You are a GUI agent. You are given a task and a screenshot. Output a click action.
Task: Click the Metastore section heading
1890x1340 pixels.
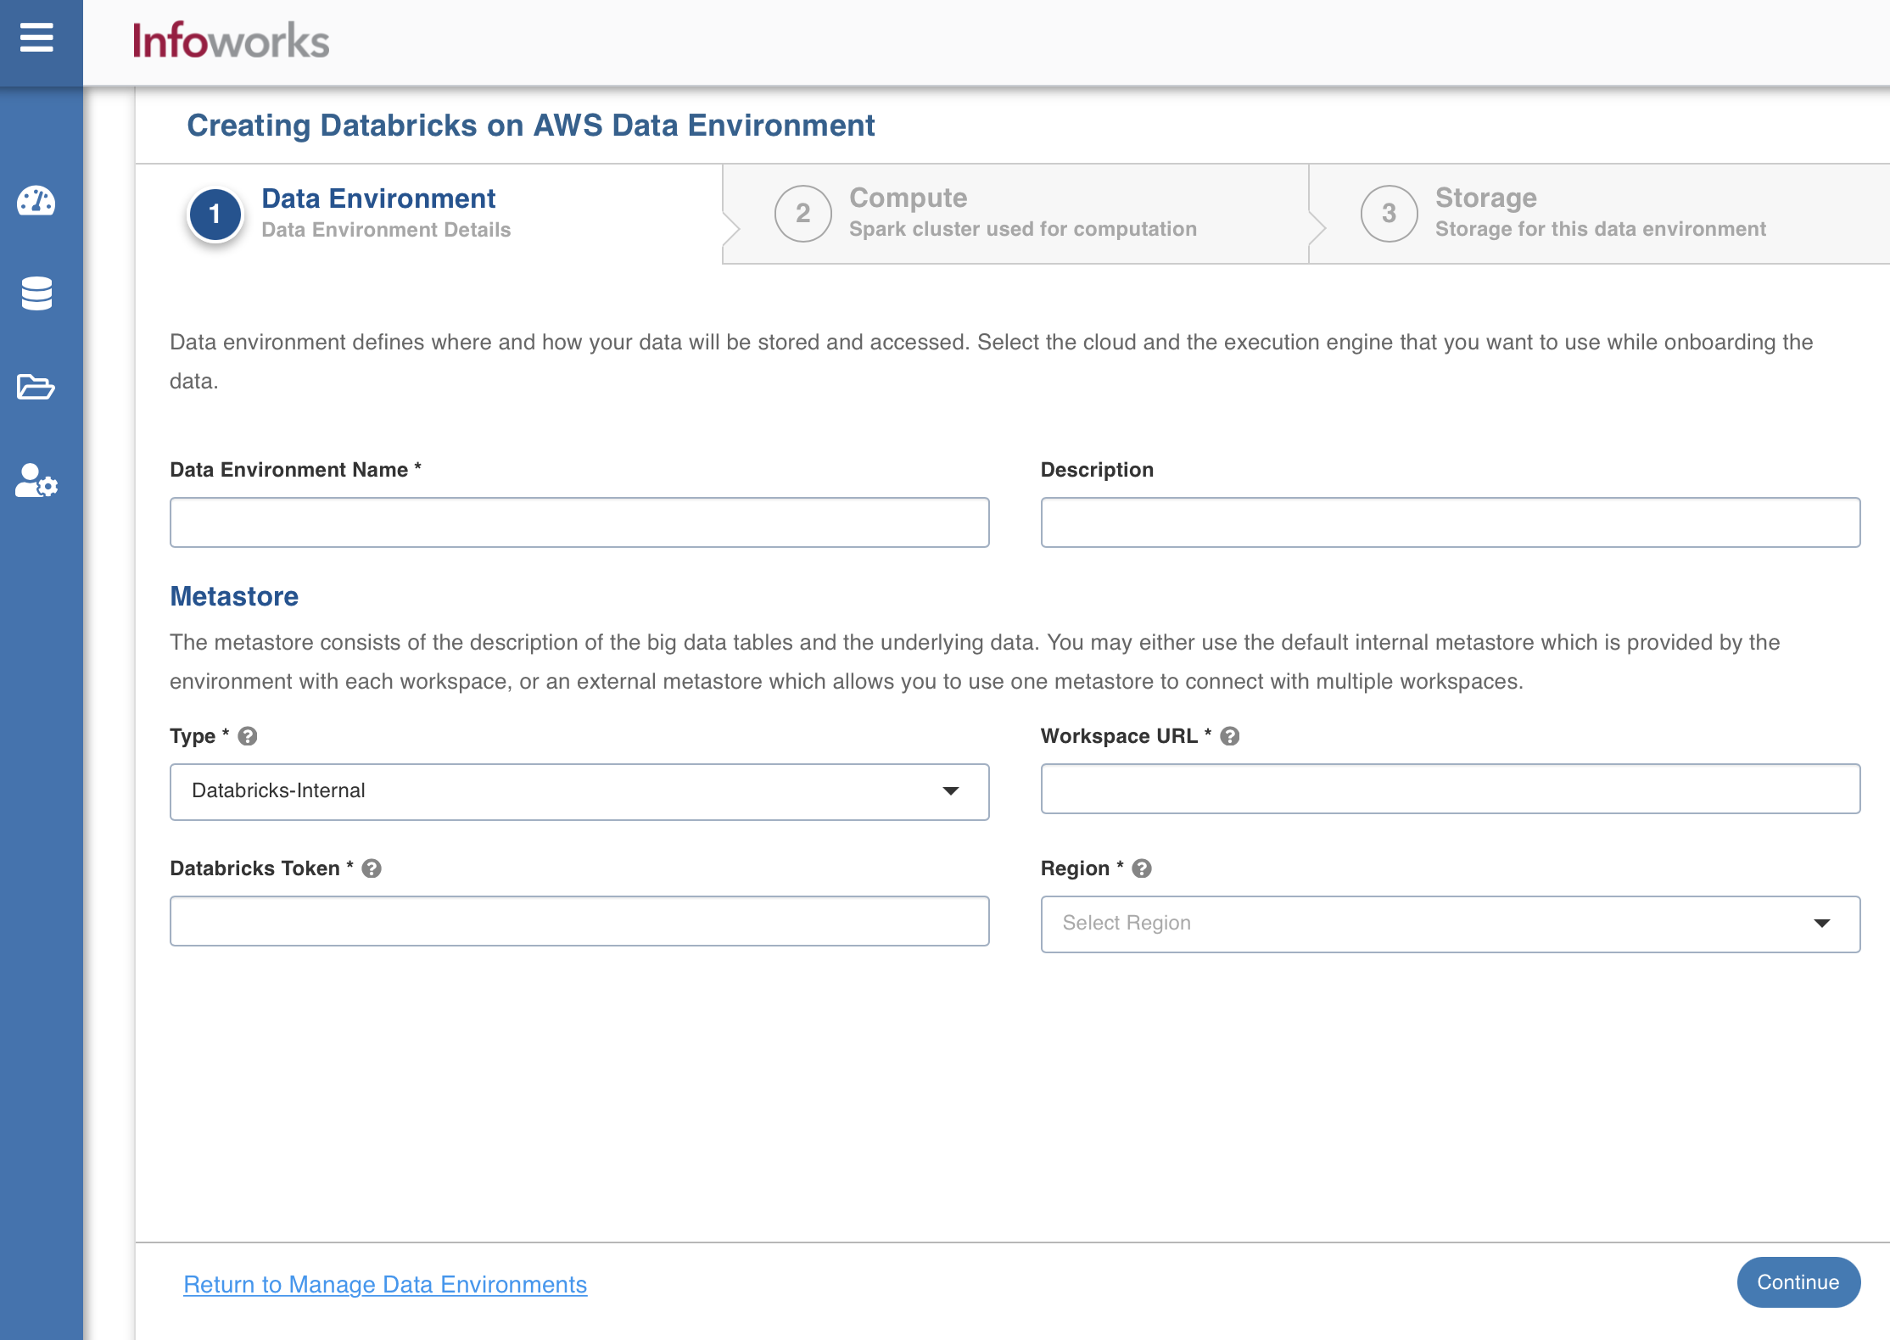[234, 596]
